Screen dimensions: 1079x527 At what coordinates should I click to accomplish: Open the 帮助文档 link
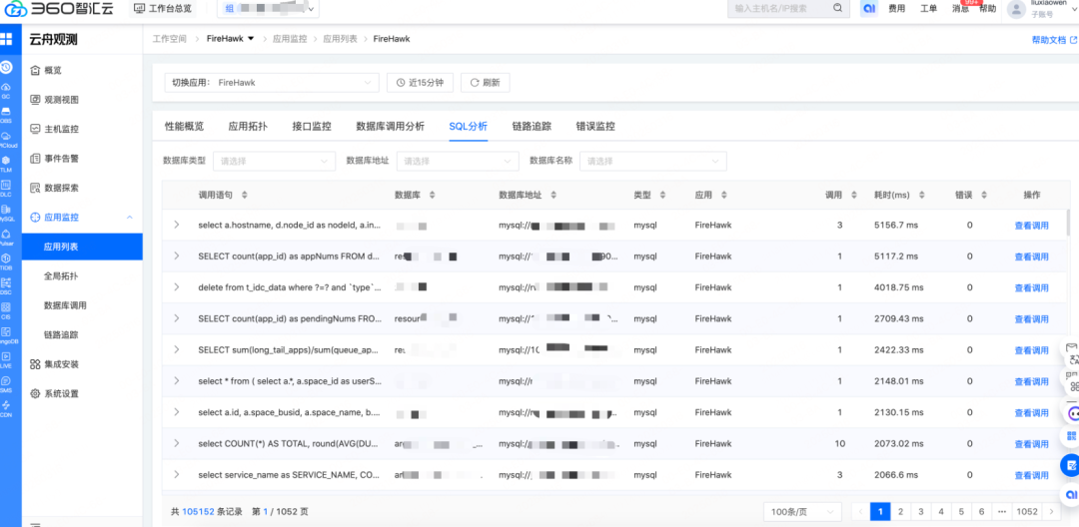click(1054, 40)
